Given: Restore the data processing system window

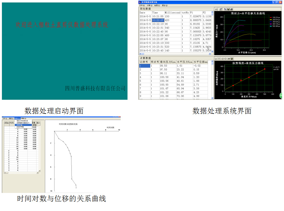Looking at the screenshot, I should click(x=277, y=2).
